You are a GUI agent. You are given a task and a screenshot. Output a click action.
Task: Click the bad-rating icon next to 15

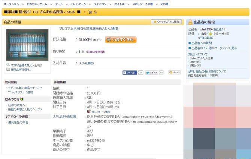223,34
